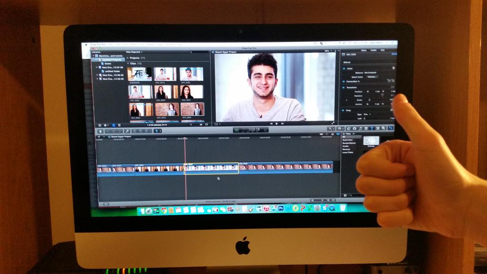This screenshot has height=274, width=487.
Task: Collapse the Macintosh library triangle
Action: click(93, 56)
